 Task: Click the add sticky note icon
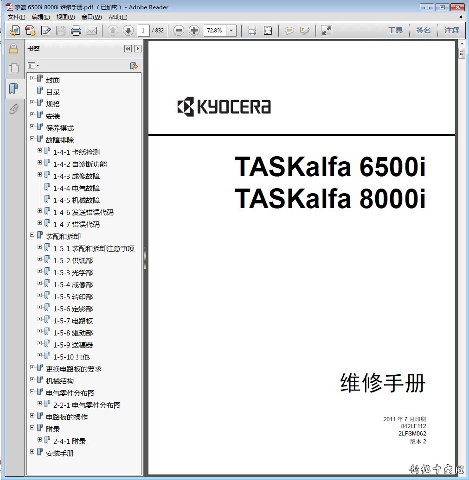pyautogui.click(x=289, y=31)
